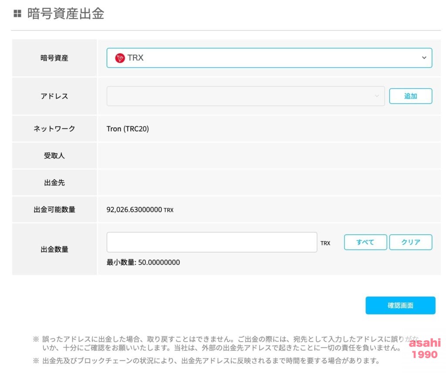Focus the 出金数量 amount input field
Screen dimensions: 446x373
click(212, 242)
